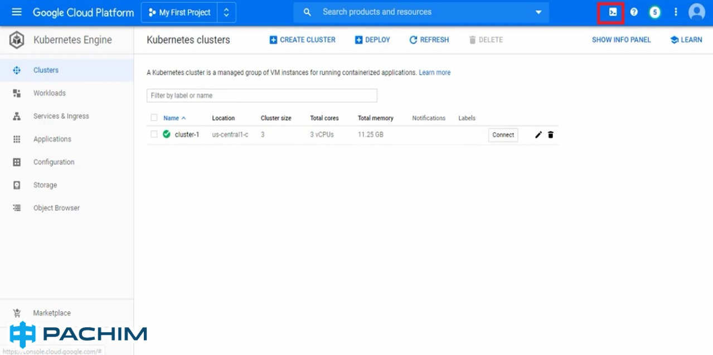The width and height of the screenshot is (713, 355).
Task: Click the Clusters sidebar icon
Action: click(17, 70)
